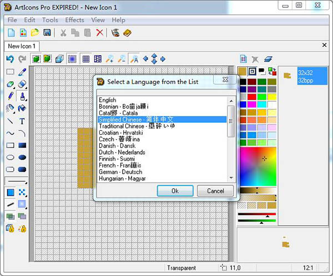Select the eyedropper color picker tool

22,72
